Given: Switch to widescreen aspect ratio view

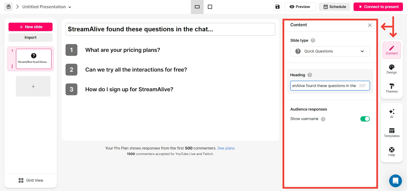Looking at the screenshot, I should pyautogui.click(x=197, y=7).
